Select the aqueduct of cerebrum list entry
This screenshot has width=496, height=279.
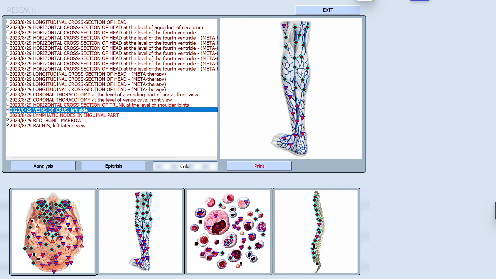point(106,27)
